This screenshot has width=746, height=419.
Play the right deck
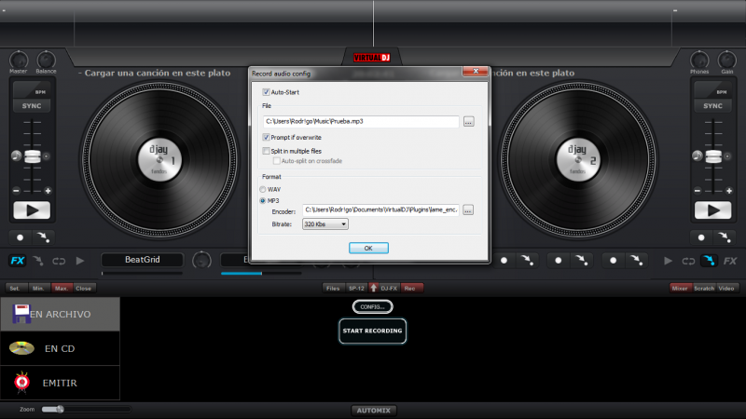coord(712,210)
